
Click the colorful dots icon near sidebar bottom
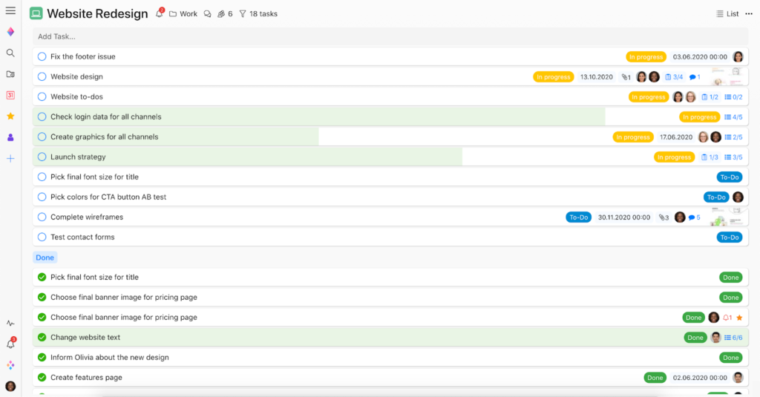(10, 365)
